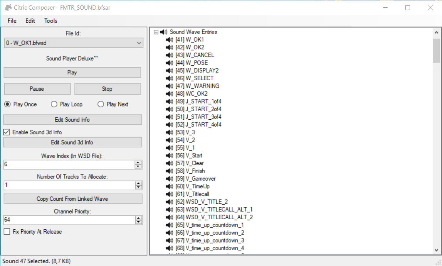The image size is (442, 266).
Task: Click the speaker icon beside V_Gameover
Action: (169, 179)
